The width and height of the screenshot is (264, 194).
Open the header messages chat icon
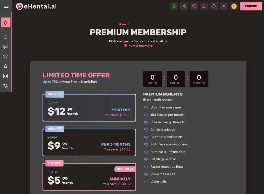point(204,6)
